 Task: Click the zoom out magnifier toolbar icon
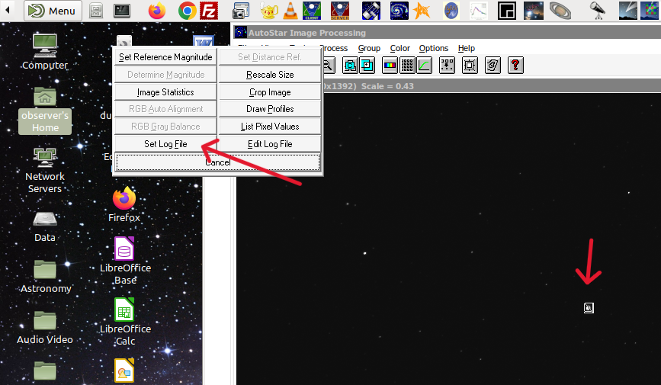(x=329, y=66)
